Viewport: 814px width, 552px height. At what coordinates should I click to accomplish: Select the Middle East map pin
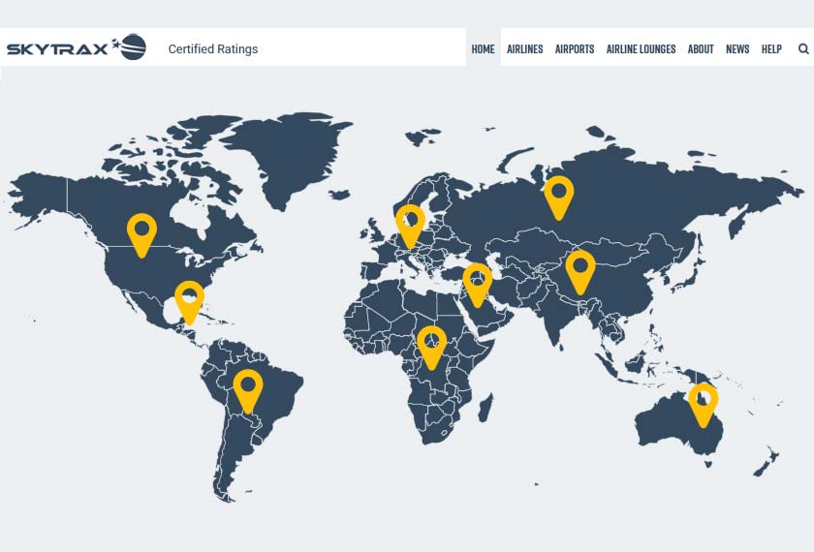477,282
